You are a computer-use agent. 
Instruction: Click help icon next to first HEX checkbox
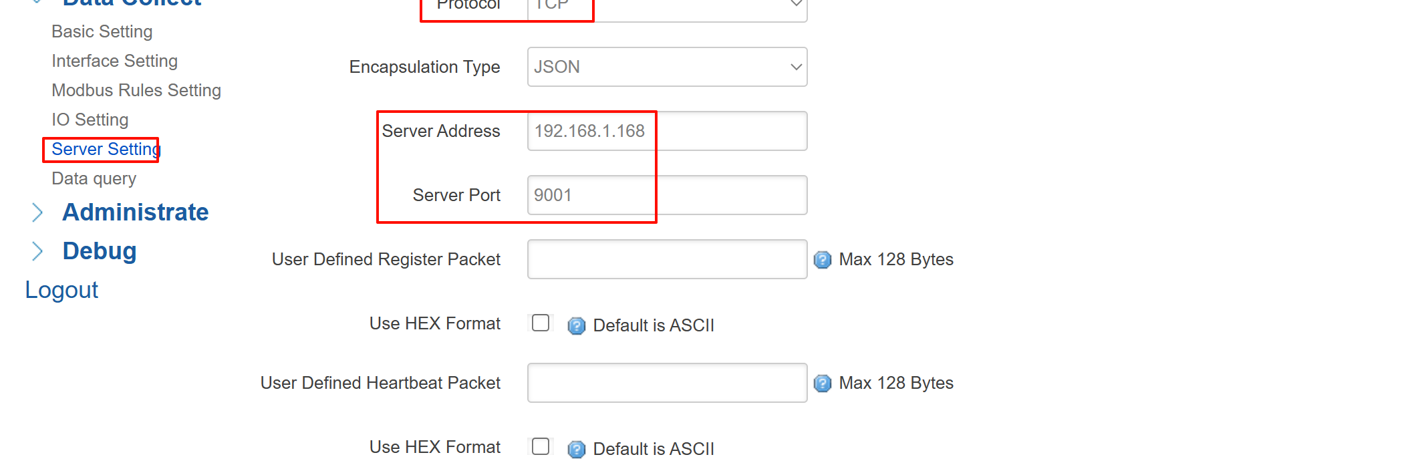coord(576,326)
